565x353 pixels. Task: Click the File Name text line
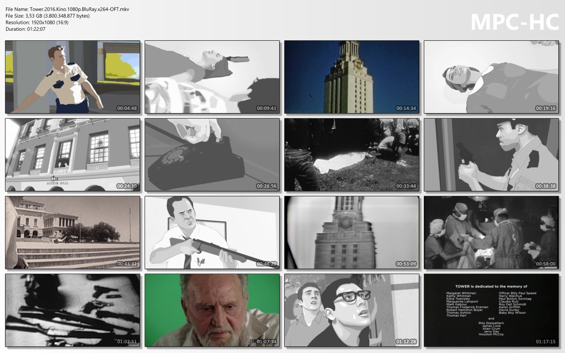click(67, 9)
